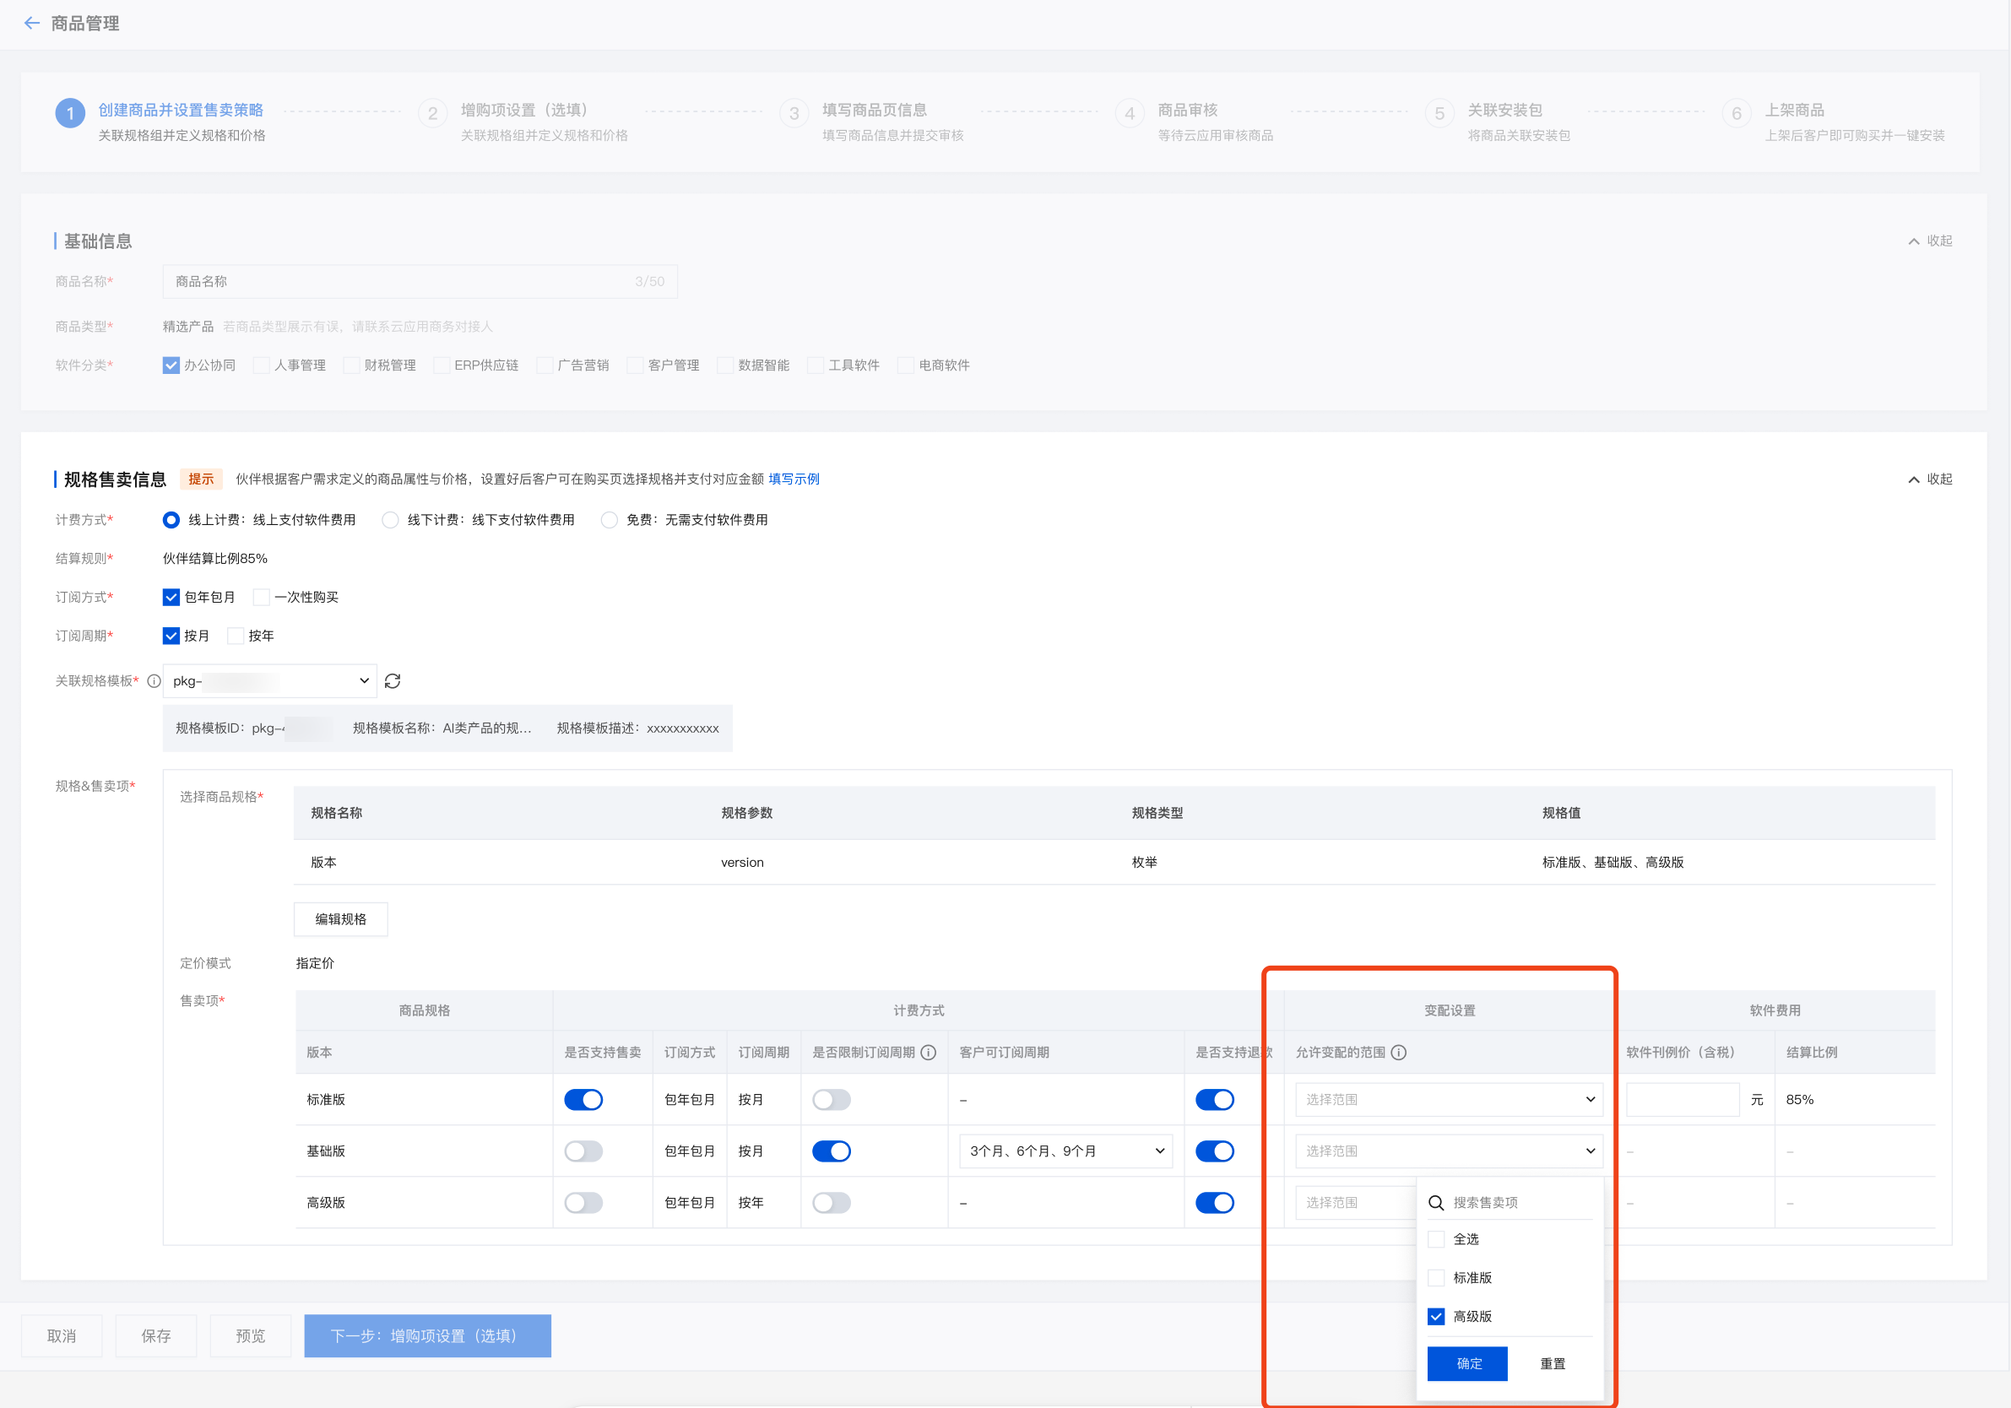The image size is (2011, 1408).
Task: Select 线下计费 radio button
Action: [391, 520]
